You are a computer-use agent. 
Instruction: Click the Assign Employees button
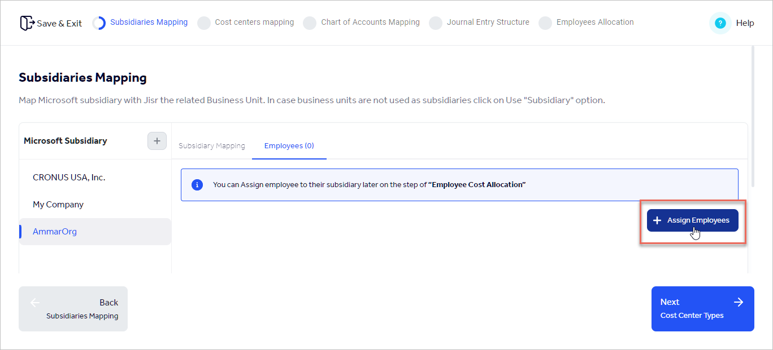(x=692, y=220)
